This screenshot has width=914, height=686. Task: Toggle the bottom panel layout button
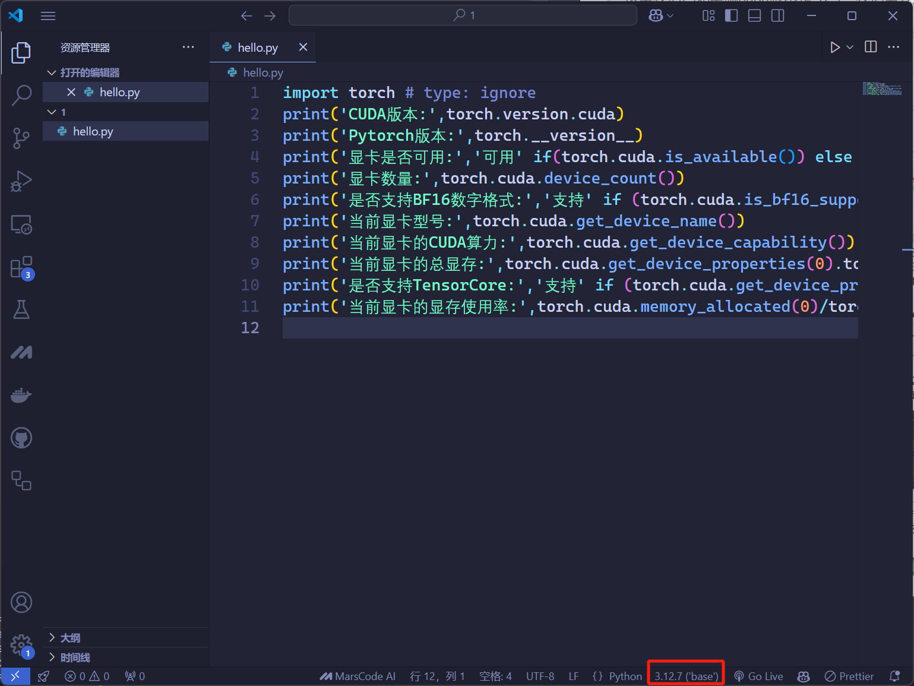tap(754, 16)
